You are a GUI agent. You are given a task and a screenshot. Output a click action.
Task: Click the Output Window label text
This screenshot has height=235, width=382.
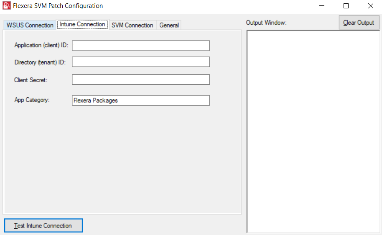click(266, 23)
